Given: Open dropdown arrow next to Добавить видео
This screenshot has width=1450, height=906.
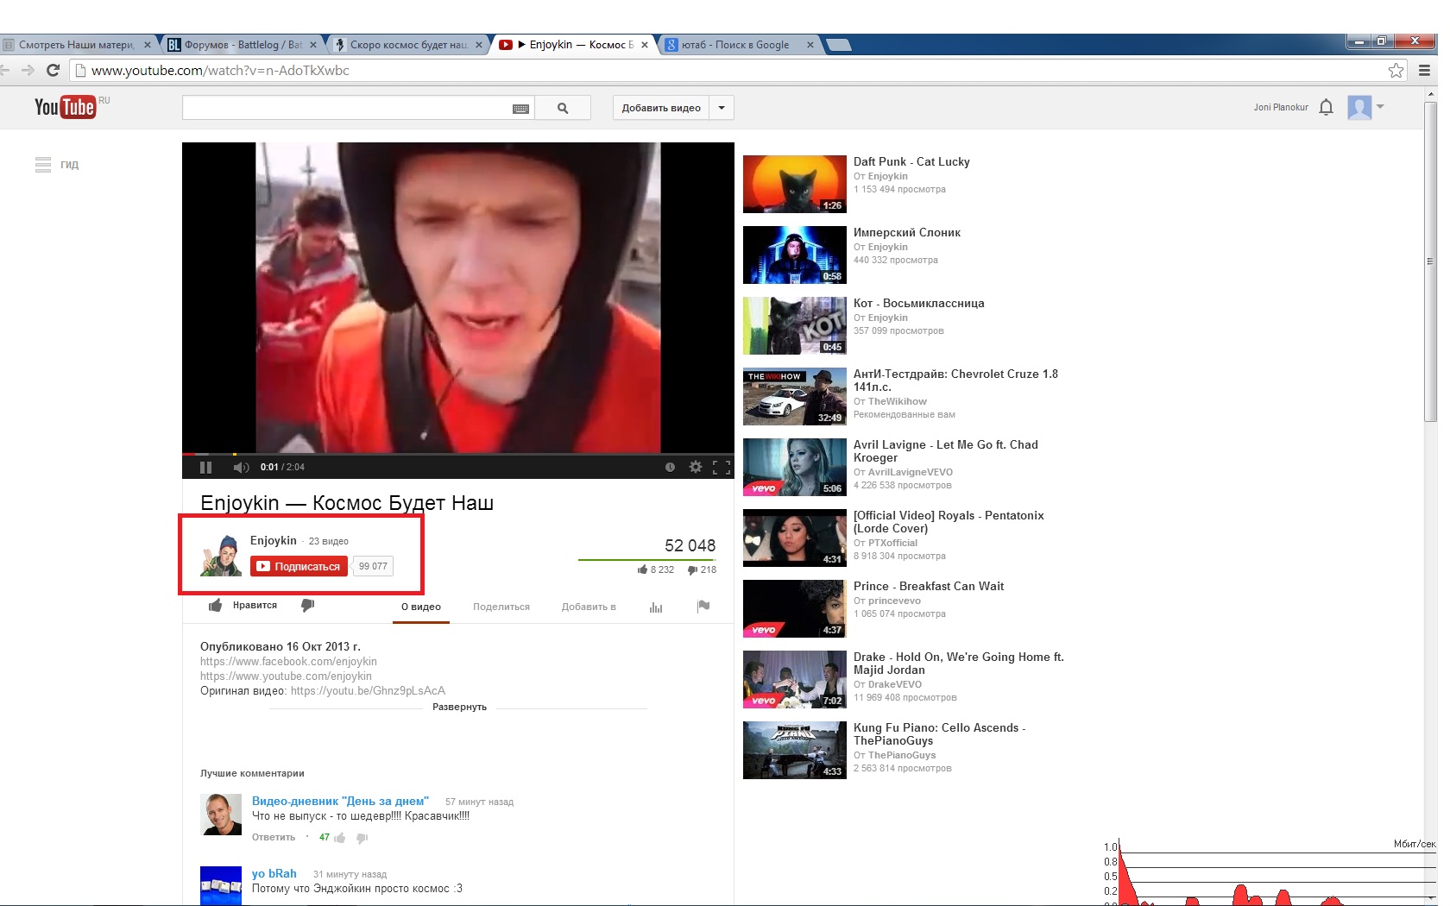Looking at the screenshot, I should [x=722, y=108].
